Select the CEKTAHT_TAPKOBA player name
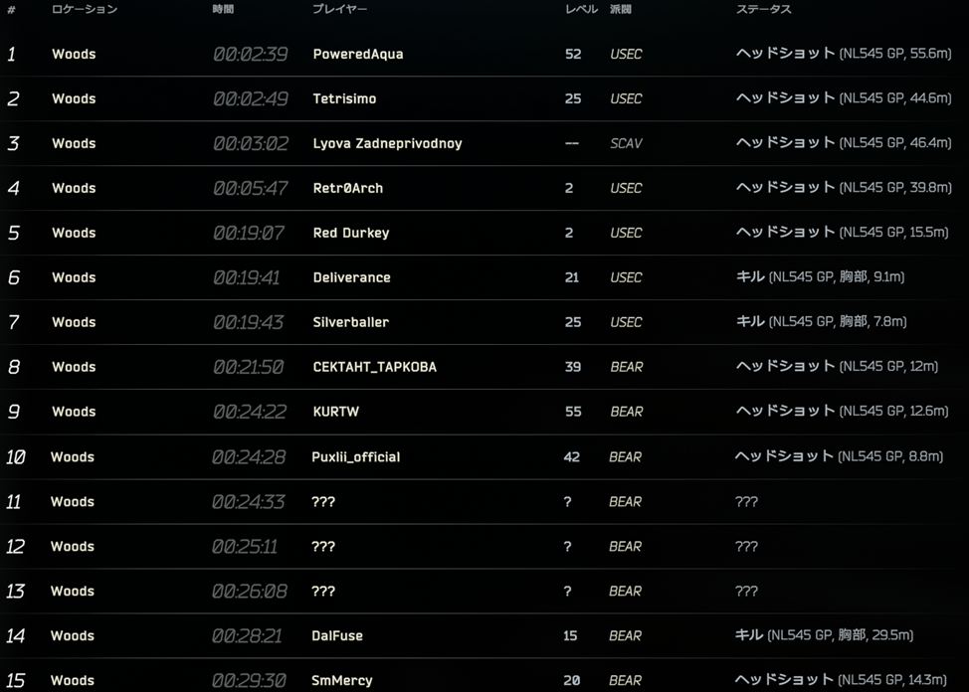 [x=374, y=367]
